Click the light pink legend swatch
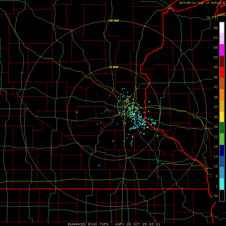 click(x=222, y=39)
